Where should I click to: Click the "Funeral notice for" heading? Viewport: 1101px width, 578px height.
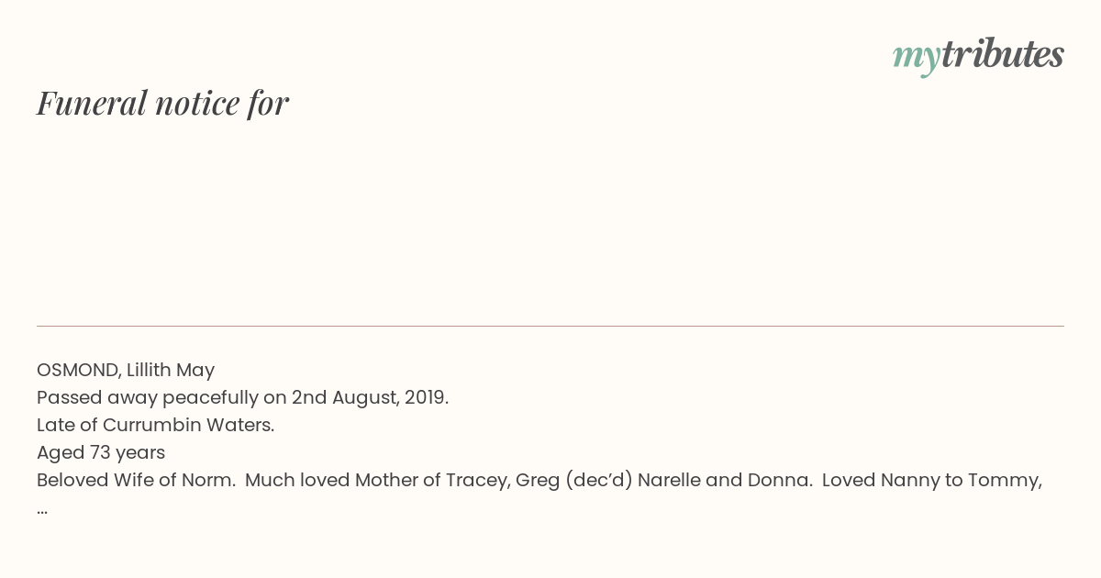pos(162,103)
